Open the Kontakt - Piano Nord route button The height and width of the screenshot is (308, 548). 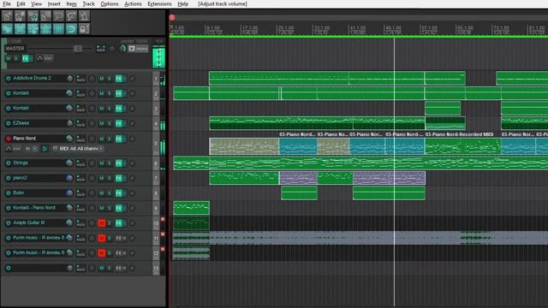[80, 208]
